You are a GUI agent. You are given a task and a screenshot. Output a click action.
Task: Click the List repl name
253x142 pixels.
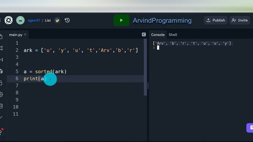[x=48, y=21]
